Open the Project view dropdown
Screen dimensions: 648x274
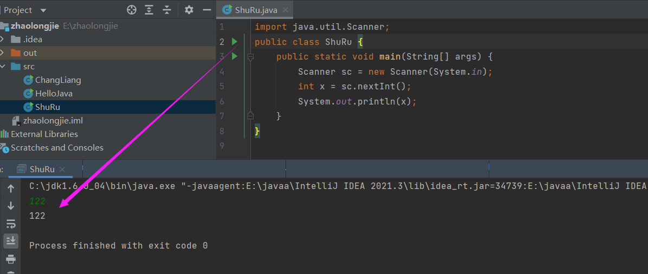coord(44,10)
